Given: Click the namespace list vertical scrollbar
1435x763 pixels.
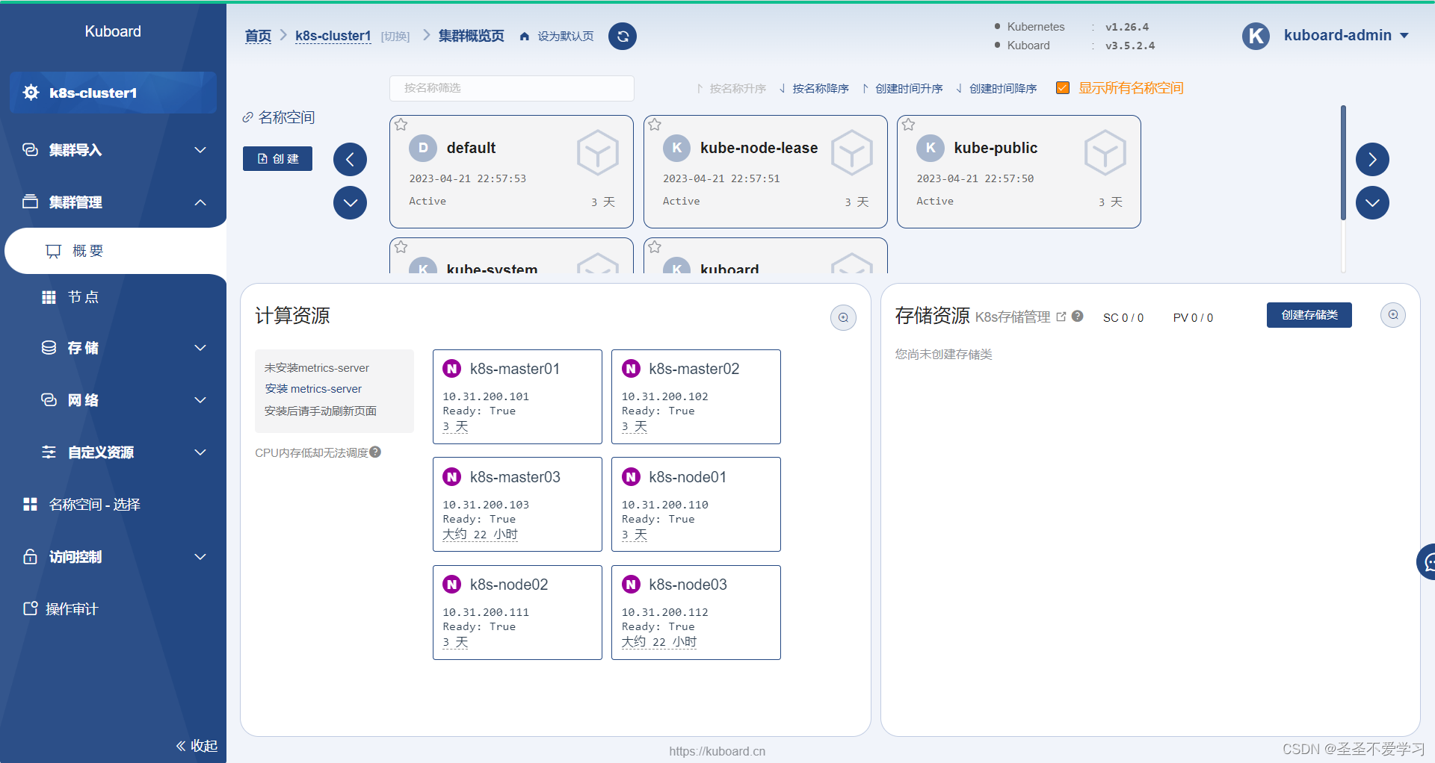Looking at the screenshot, I should tap(1343, 163).
